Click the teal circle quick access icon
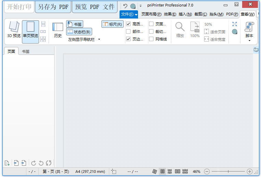This screenshot has height=177, width=261. tap(133, 6)
